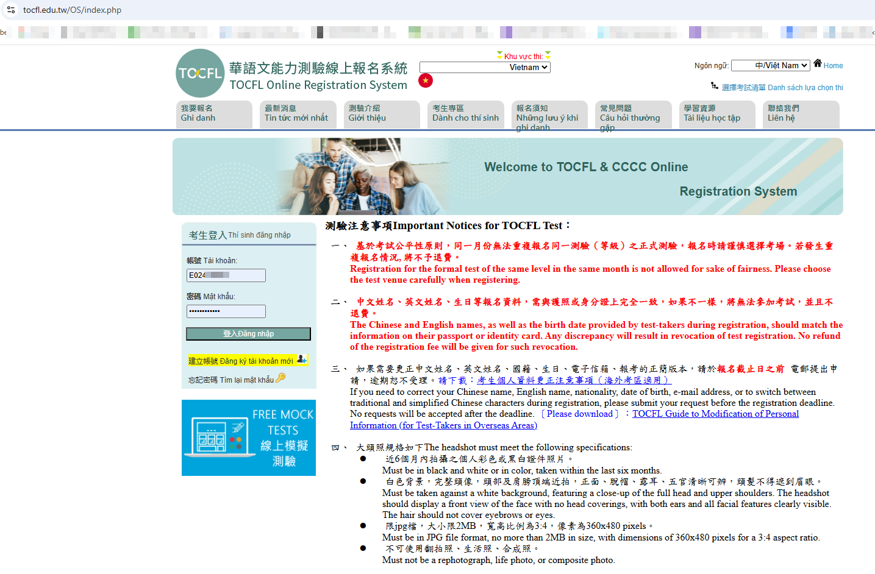Screen dimensions: 875x574
Task: Open Danh sách lựa chọn thi link
Action: (782, 88)
